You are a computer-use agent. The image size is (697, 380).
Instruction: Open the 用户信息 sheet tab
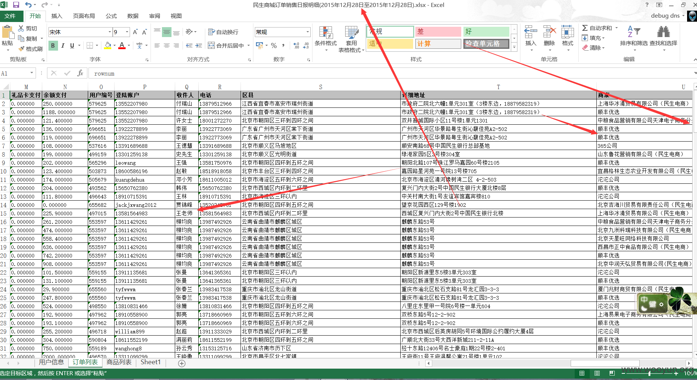point(51,362)
